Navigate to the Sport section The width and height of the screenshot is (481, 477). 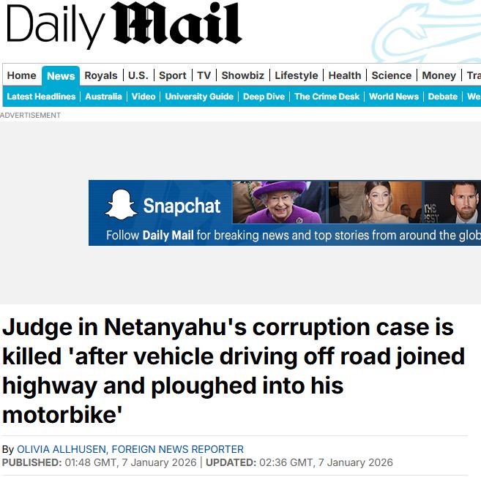(173, 75)
